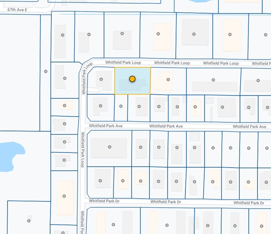This screenshot has height=234, width=271.
Task: Select marker on large corner building south of Whitfield Park Ave
Action: point(109,147)
